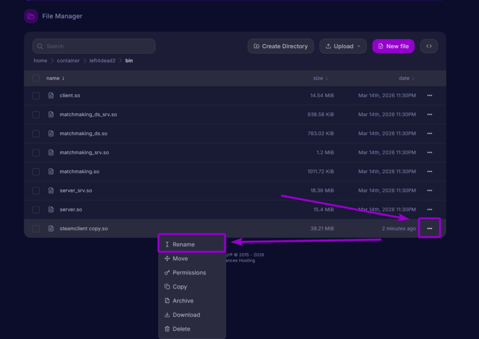
Task: Click the Create Directory folder icon
Action: pyautogui.click(x=256, y=46)
